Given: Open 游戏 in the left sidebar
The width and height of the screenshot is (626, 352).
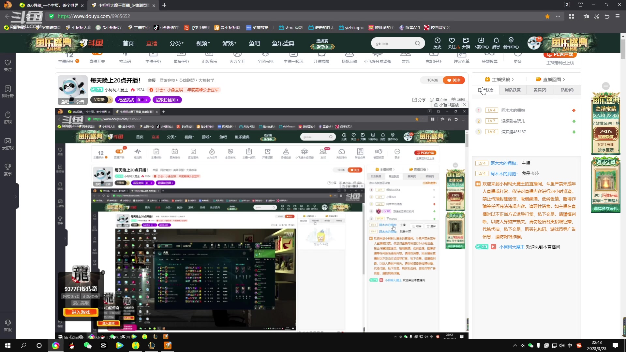Looking at the screenshot, I should (8, 117).
